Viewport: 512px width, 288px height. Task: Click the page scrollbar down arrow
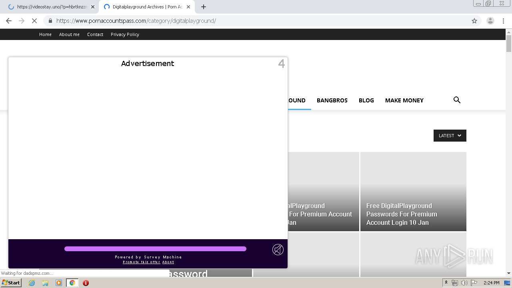coord(509,273)
